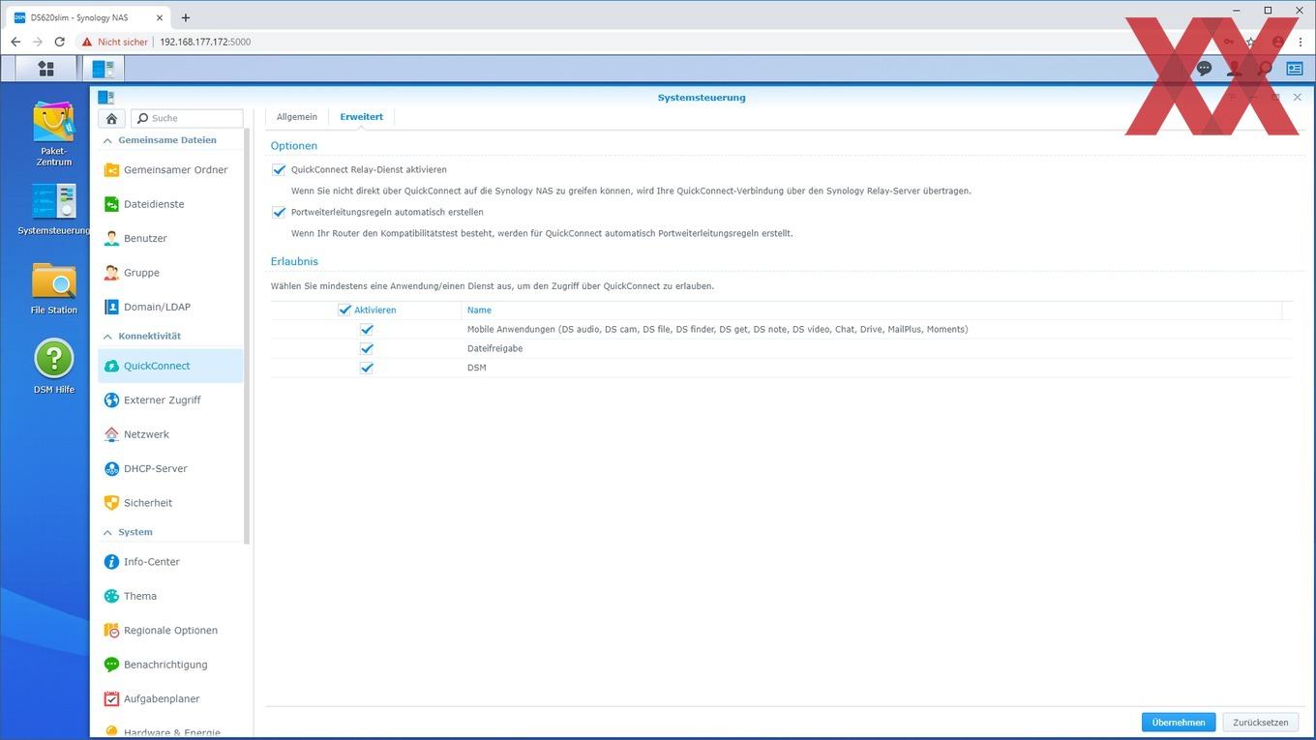1316x740 pixels.
Task: Open the DSM main menu grid icon
Action: [45, 69]
